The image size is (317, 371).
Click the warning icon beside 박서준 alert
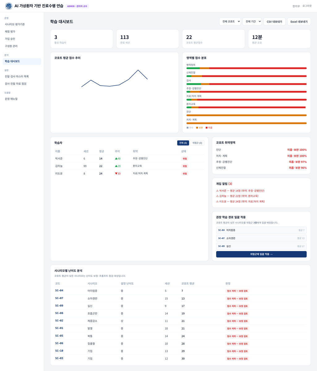coord(217,191)
